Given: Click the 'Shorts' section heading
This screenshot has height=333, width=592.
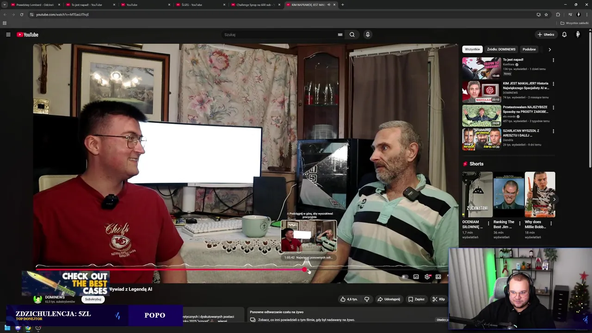Looking at the screenshot, I should click(x=476, y=164).
